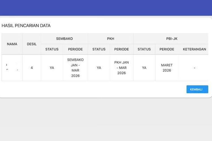Select the PERIODE subheader under PKH
This screenshot has width=212, height=141.
[122, 49]
